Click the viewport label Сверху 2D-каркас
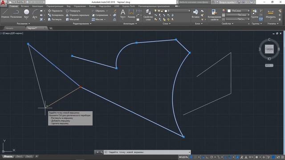The height and width of the screenshot is (160, 285). (x=12, y=33)
